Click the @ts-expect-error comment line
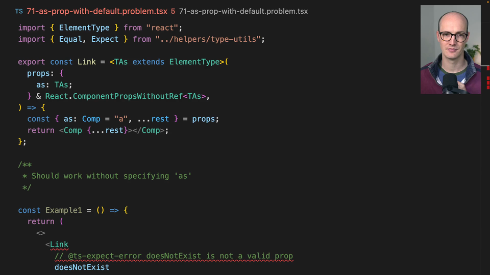 (174, 256)
